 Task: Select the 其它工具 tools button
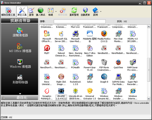pyautogui.click(x=22, y=12)
